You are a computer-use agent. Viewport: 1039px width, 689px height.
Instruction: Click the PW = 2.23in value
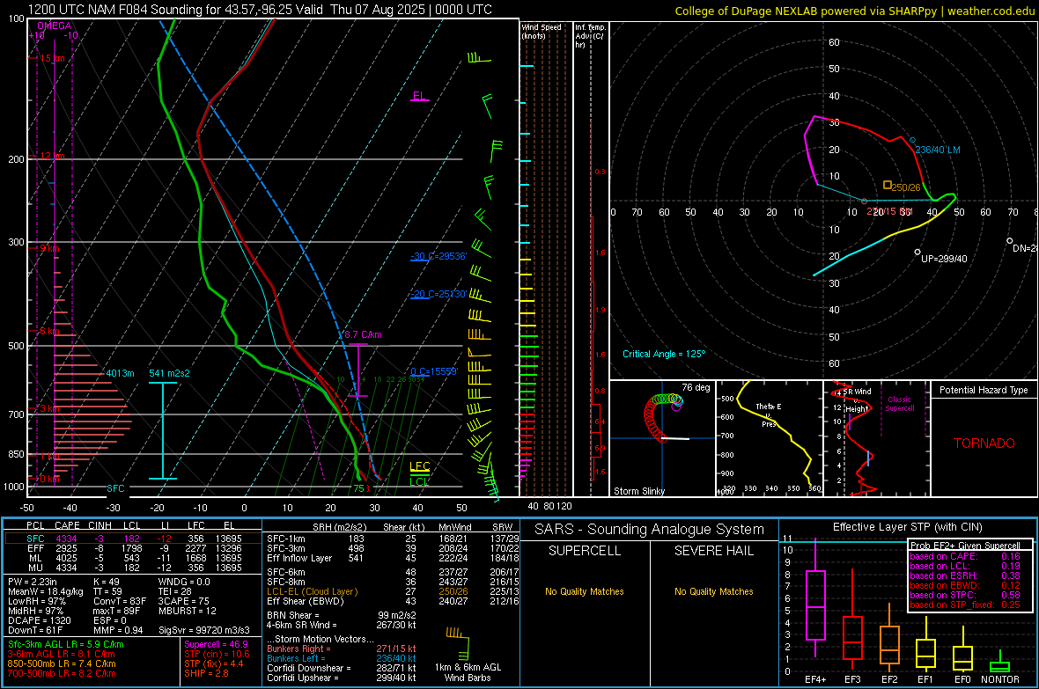point(32,582)
